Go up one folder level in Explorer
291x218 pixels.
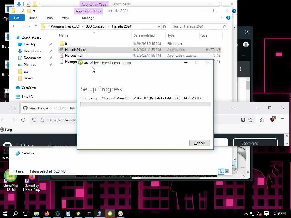pos(36,26)
